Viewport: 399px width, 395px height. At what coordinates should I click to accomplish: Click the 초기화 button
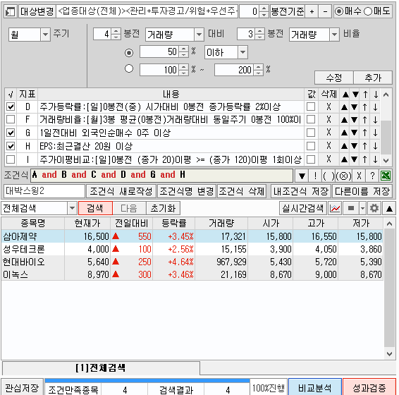pyautogui.click(x=163, y=208)
